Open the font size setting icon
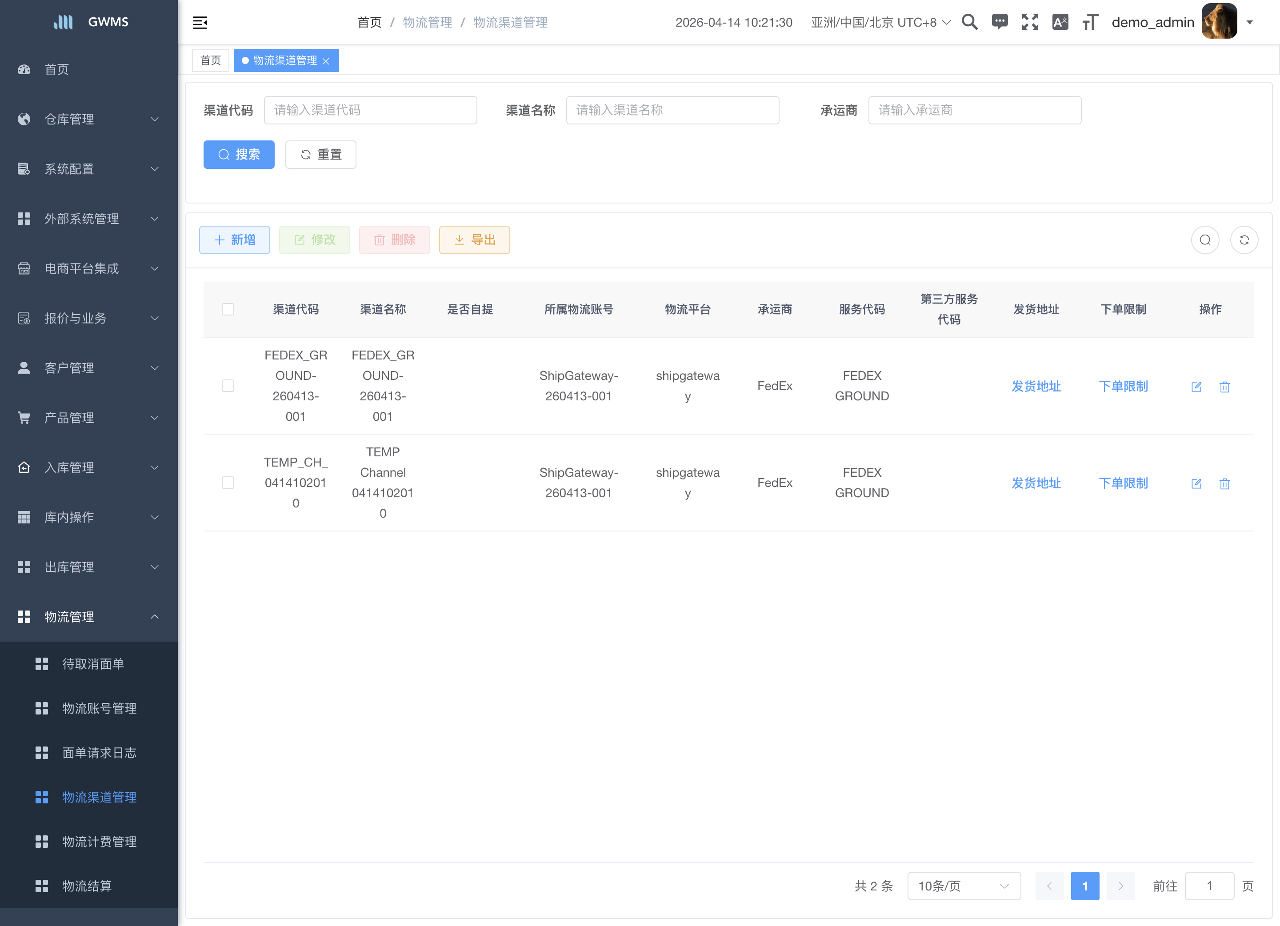 (1090, 22)
